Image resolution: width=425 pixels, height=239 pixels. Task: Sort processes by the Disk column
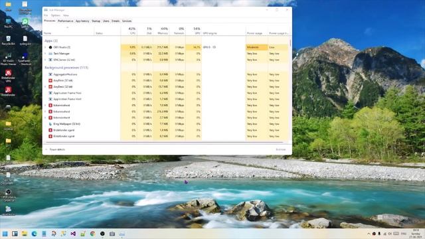[145, 31]
